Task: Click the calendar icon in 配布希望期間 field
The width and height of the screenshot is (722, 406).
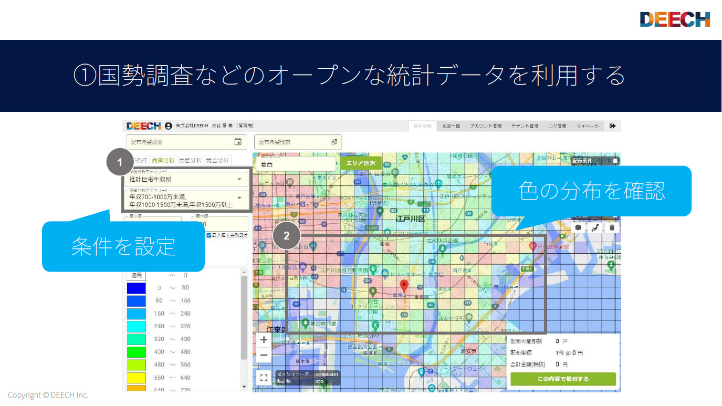Action: point(238,142)
